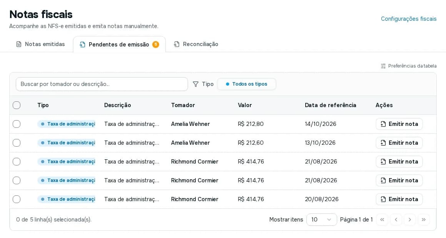Switch to the Notas emitidas tab
This screenshot has width=446, height=238.
pos(41,44)
